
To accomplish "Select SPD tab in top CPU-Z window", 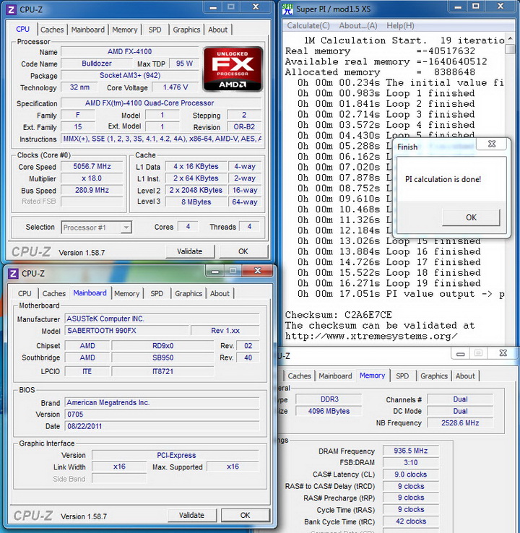I will click(155, 30).
